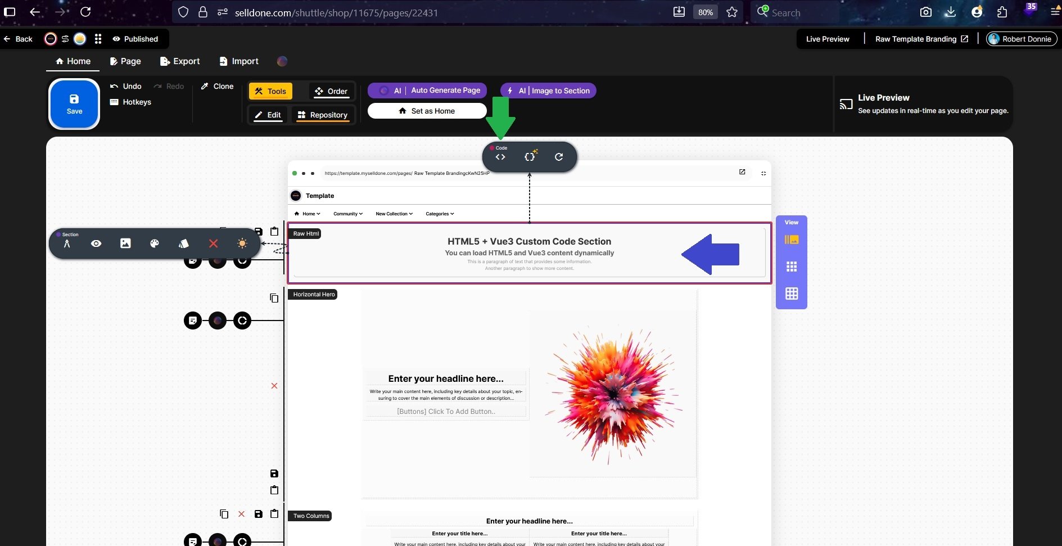The width and height of the screenshot is (1062, 546).
Task: Click the save icon below Horizontal Hero
Action: click(x=274, y=473)
